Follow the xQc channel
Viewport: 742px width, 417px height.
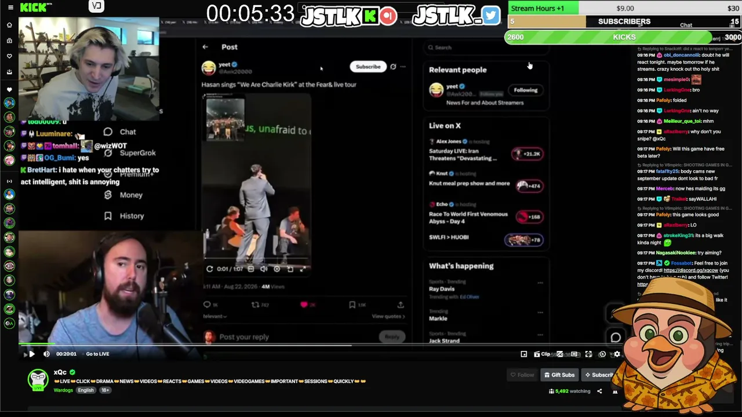click(x=522, y=375)
